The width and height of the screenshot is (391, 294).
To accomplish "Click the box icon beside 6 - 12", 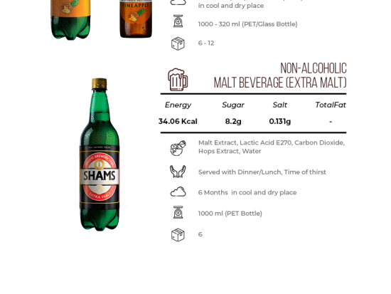I will click(x=178, y=43).
